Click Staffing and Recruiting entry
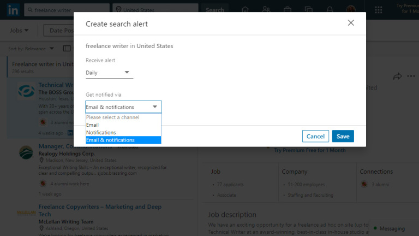The image size is (419, 236). 310,195
